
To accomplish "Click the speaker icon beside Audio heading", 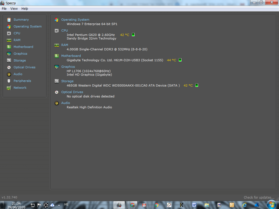I will (x=57, y=103).
